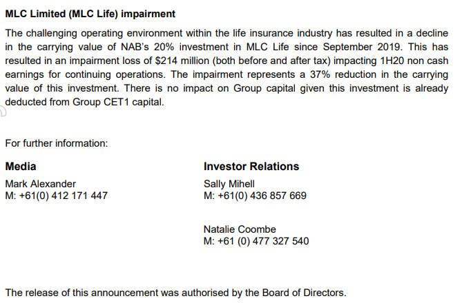Viewport: 462px width, 303px height.
Task: Click the Media section heading
Action: (x=21, y=167)
